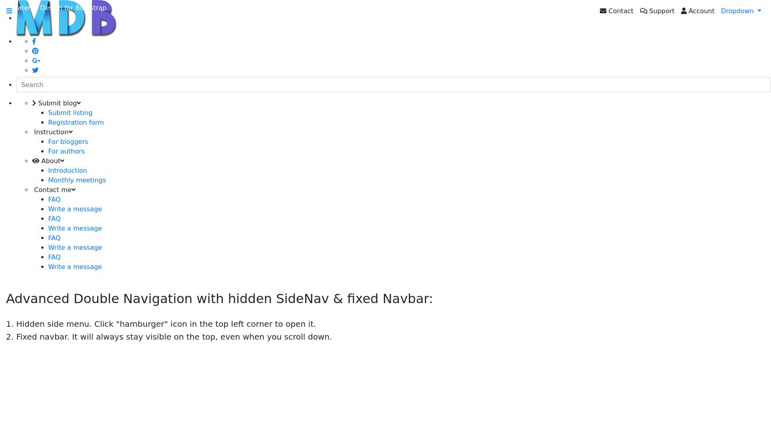Viewport: 771px width, 433px height.
Task: Open Support with chat bubbles icon
Action: point(657,11)
